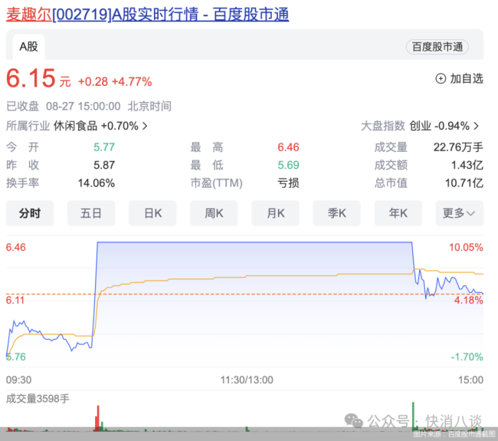
Task: Click the 昨收 value 5.87
Action: point(104,165)
